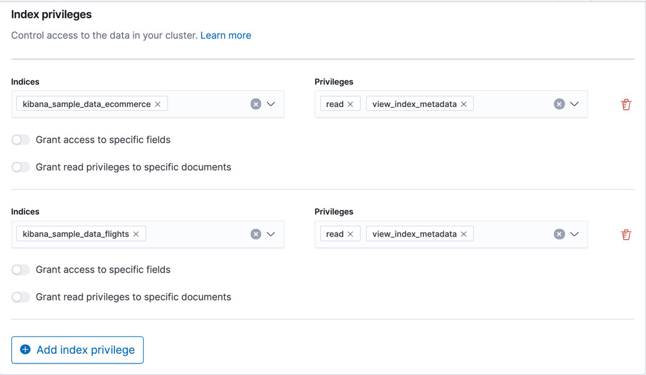Remove view_index_metadata from flights privileges

(x=464, y=234)
